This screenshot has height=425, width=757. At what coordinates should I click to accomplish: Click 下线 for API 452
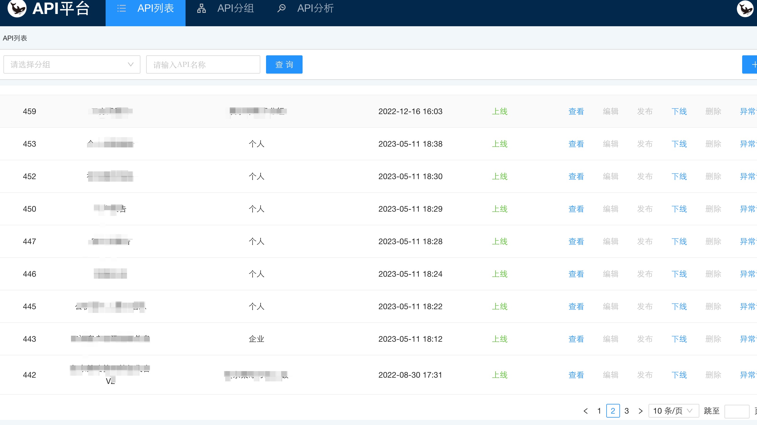(x=679, y=176)
